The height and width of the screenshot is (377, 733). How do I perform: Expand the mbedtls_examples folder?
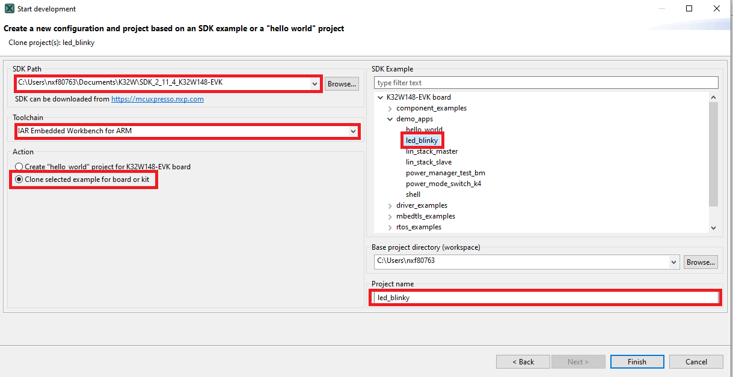[390, 216]
